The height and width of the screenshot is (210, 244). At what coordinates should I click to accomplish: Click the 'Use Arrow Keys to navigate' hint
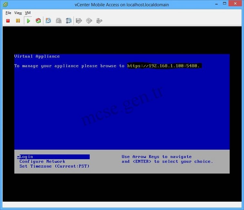[x=157, y=157]
